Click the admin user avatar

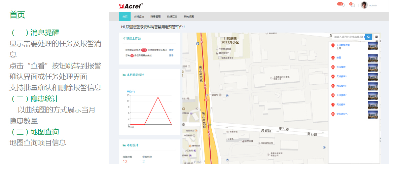click(364, 5)
